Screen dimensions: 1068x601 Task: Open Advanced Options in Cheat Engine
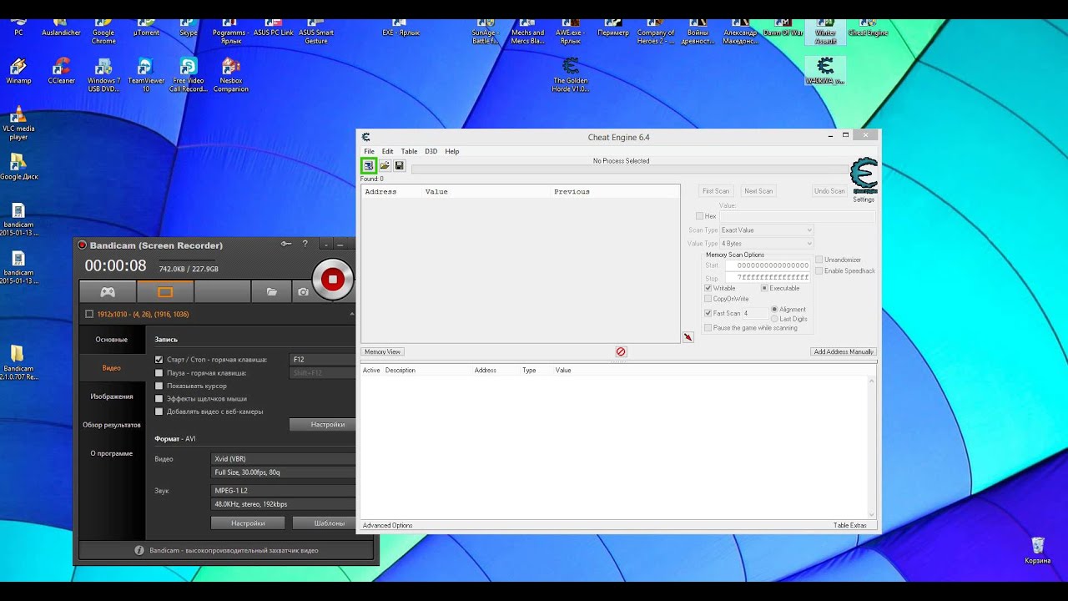click(x=388, y=526)
